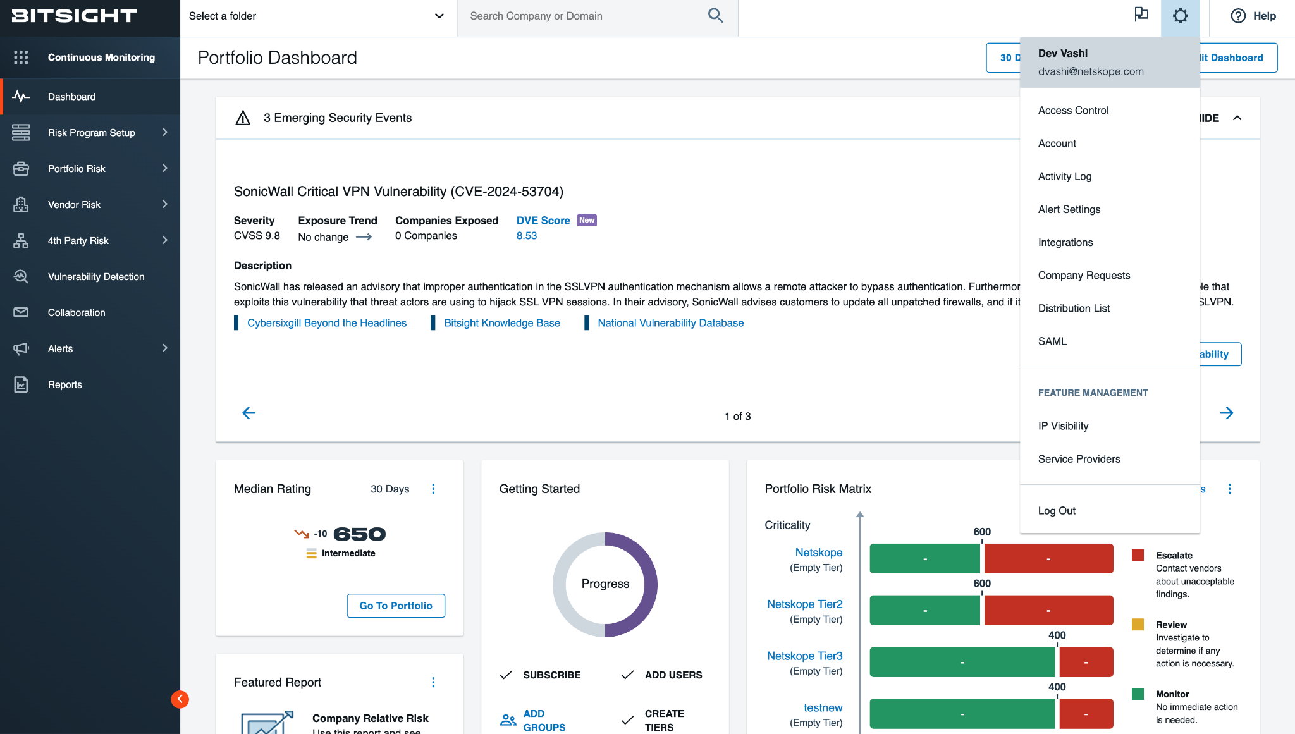Click the Collaboration envelope icon
This screenshot has width=1295, height=734.
coord(21,312)
